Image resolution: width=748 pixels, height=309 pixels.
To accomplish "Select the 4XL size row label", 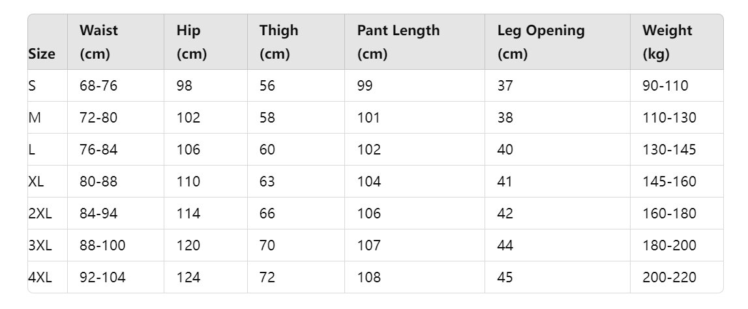I will [x=40, y=278].
